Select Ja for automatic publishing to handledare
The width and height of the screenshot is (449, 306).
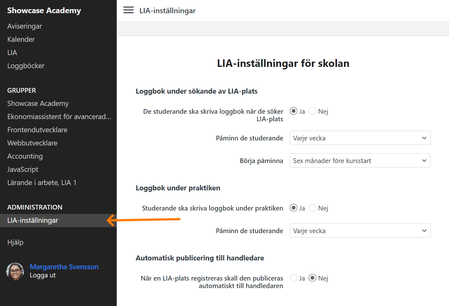294,278
